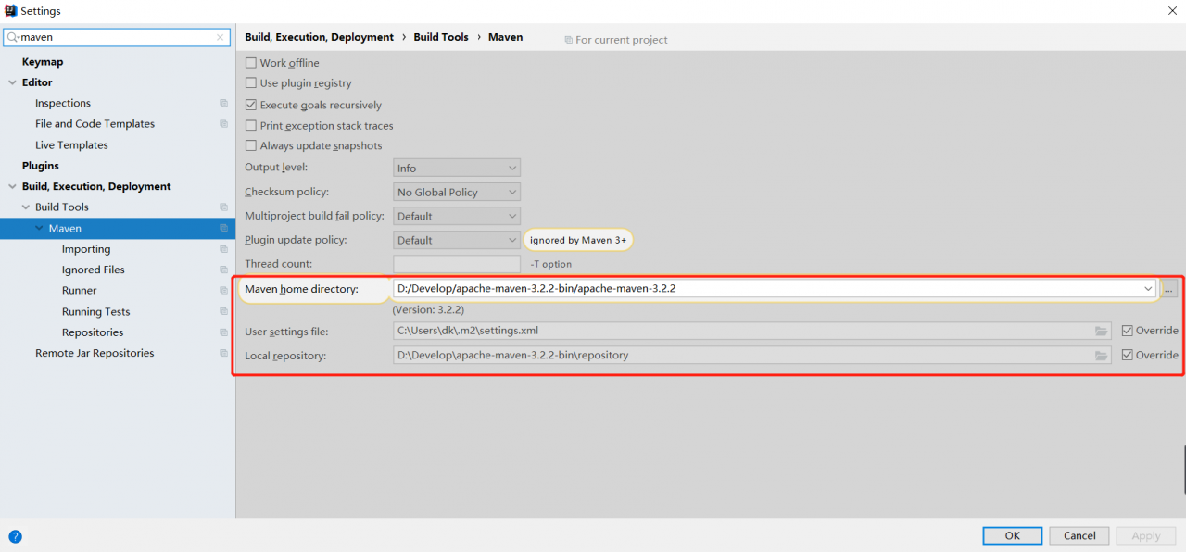Close the Settings window

[x=1173, y=9]
